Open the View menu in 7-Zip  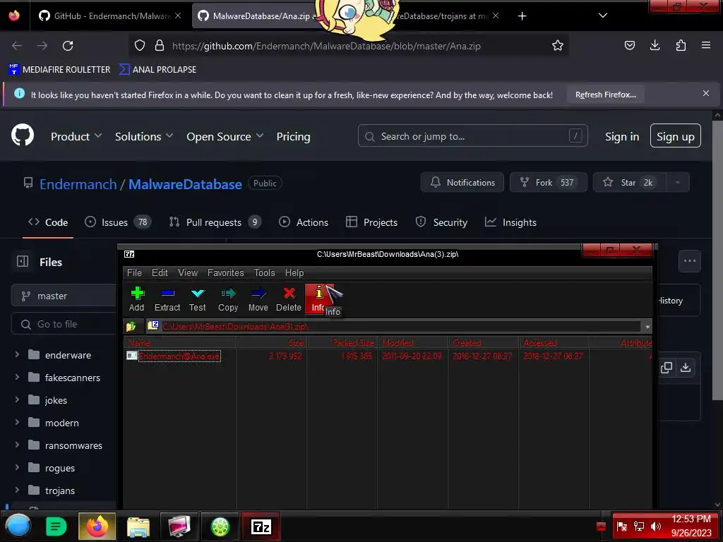click(188, 273)
